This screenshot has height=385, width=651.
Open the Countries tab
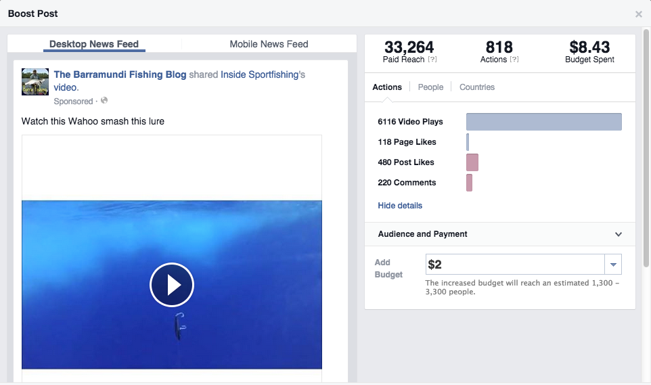click(x=477, y=87)
